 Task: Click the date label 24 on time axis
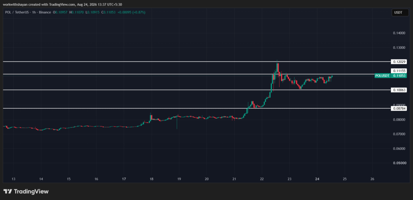317,179
